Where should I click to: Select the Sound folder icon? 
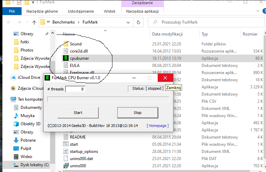point(66,44)
